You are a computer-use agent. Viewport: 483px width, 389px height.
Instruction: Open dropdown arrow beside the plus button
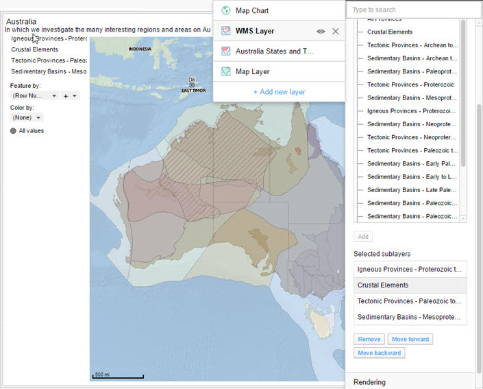tap(75, 96)
